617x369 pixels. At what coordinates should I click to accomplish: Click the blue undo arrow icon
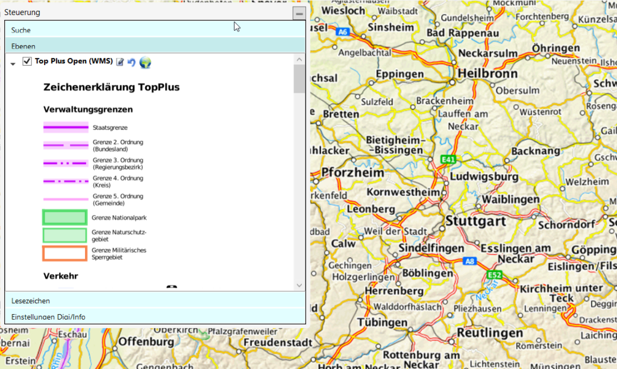click(131, 62)
